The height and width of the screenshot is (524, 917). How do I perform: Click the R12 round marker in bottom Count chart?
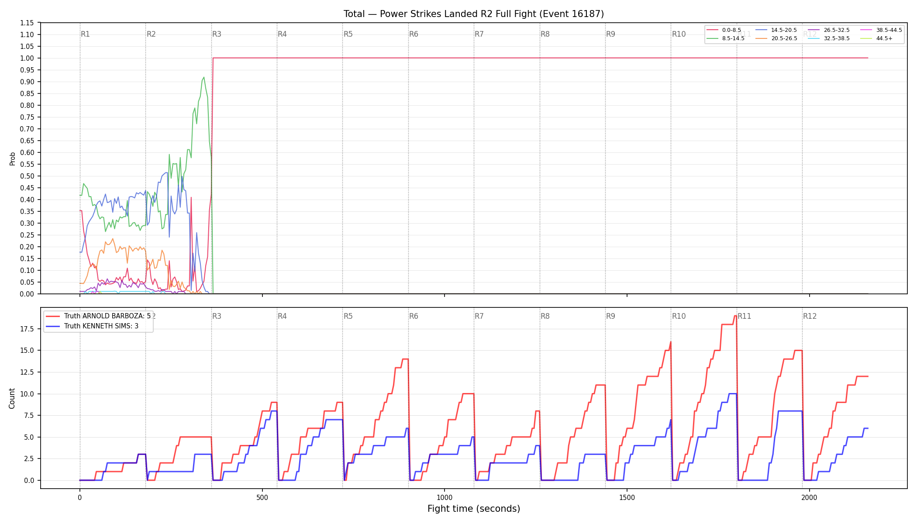[x=810, y=316]
